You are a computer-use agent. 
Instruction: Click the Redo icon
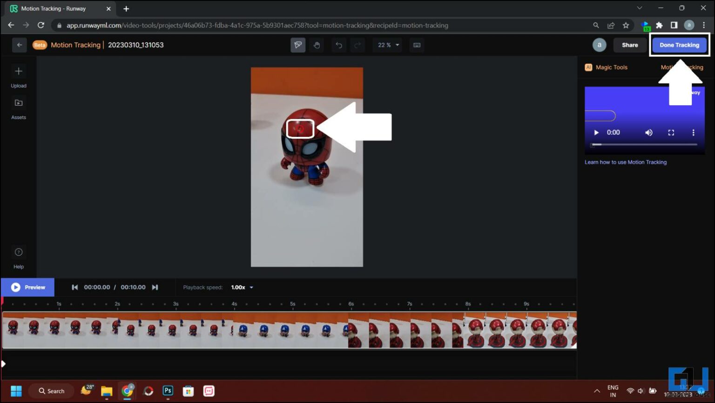[x=357, y=45]
